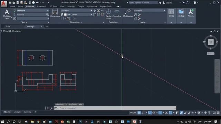The height and width of the screenshot is (124, 221).
Task: Open the Tables panel
Action: pos(171,16)
